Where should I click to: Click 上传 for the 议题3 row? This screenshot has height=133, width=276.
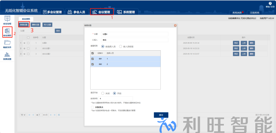(244, 43)
